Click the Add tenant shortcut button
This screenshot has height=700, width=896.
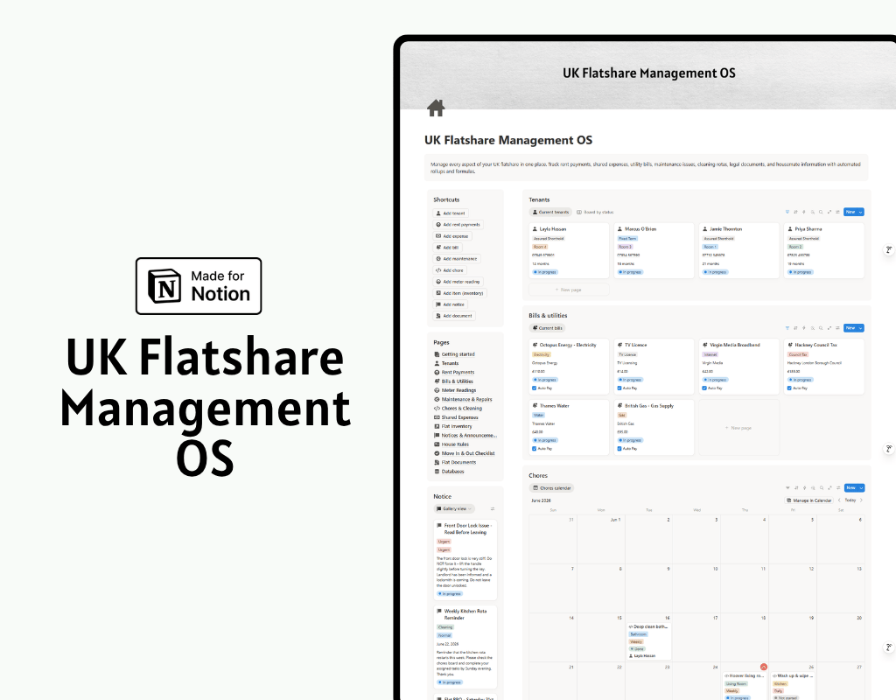pyautogui.click(x=451, y=213)
